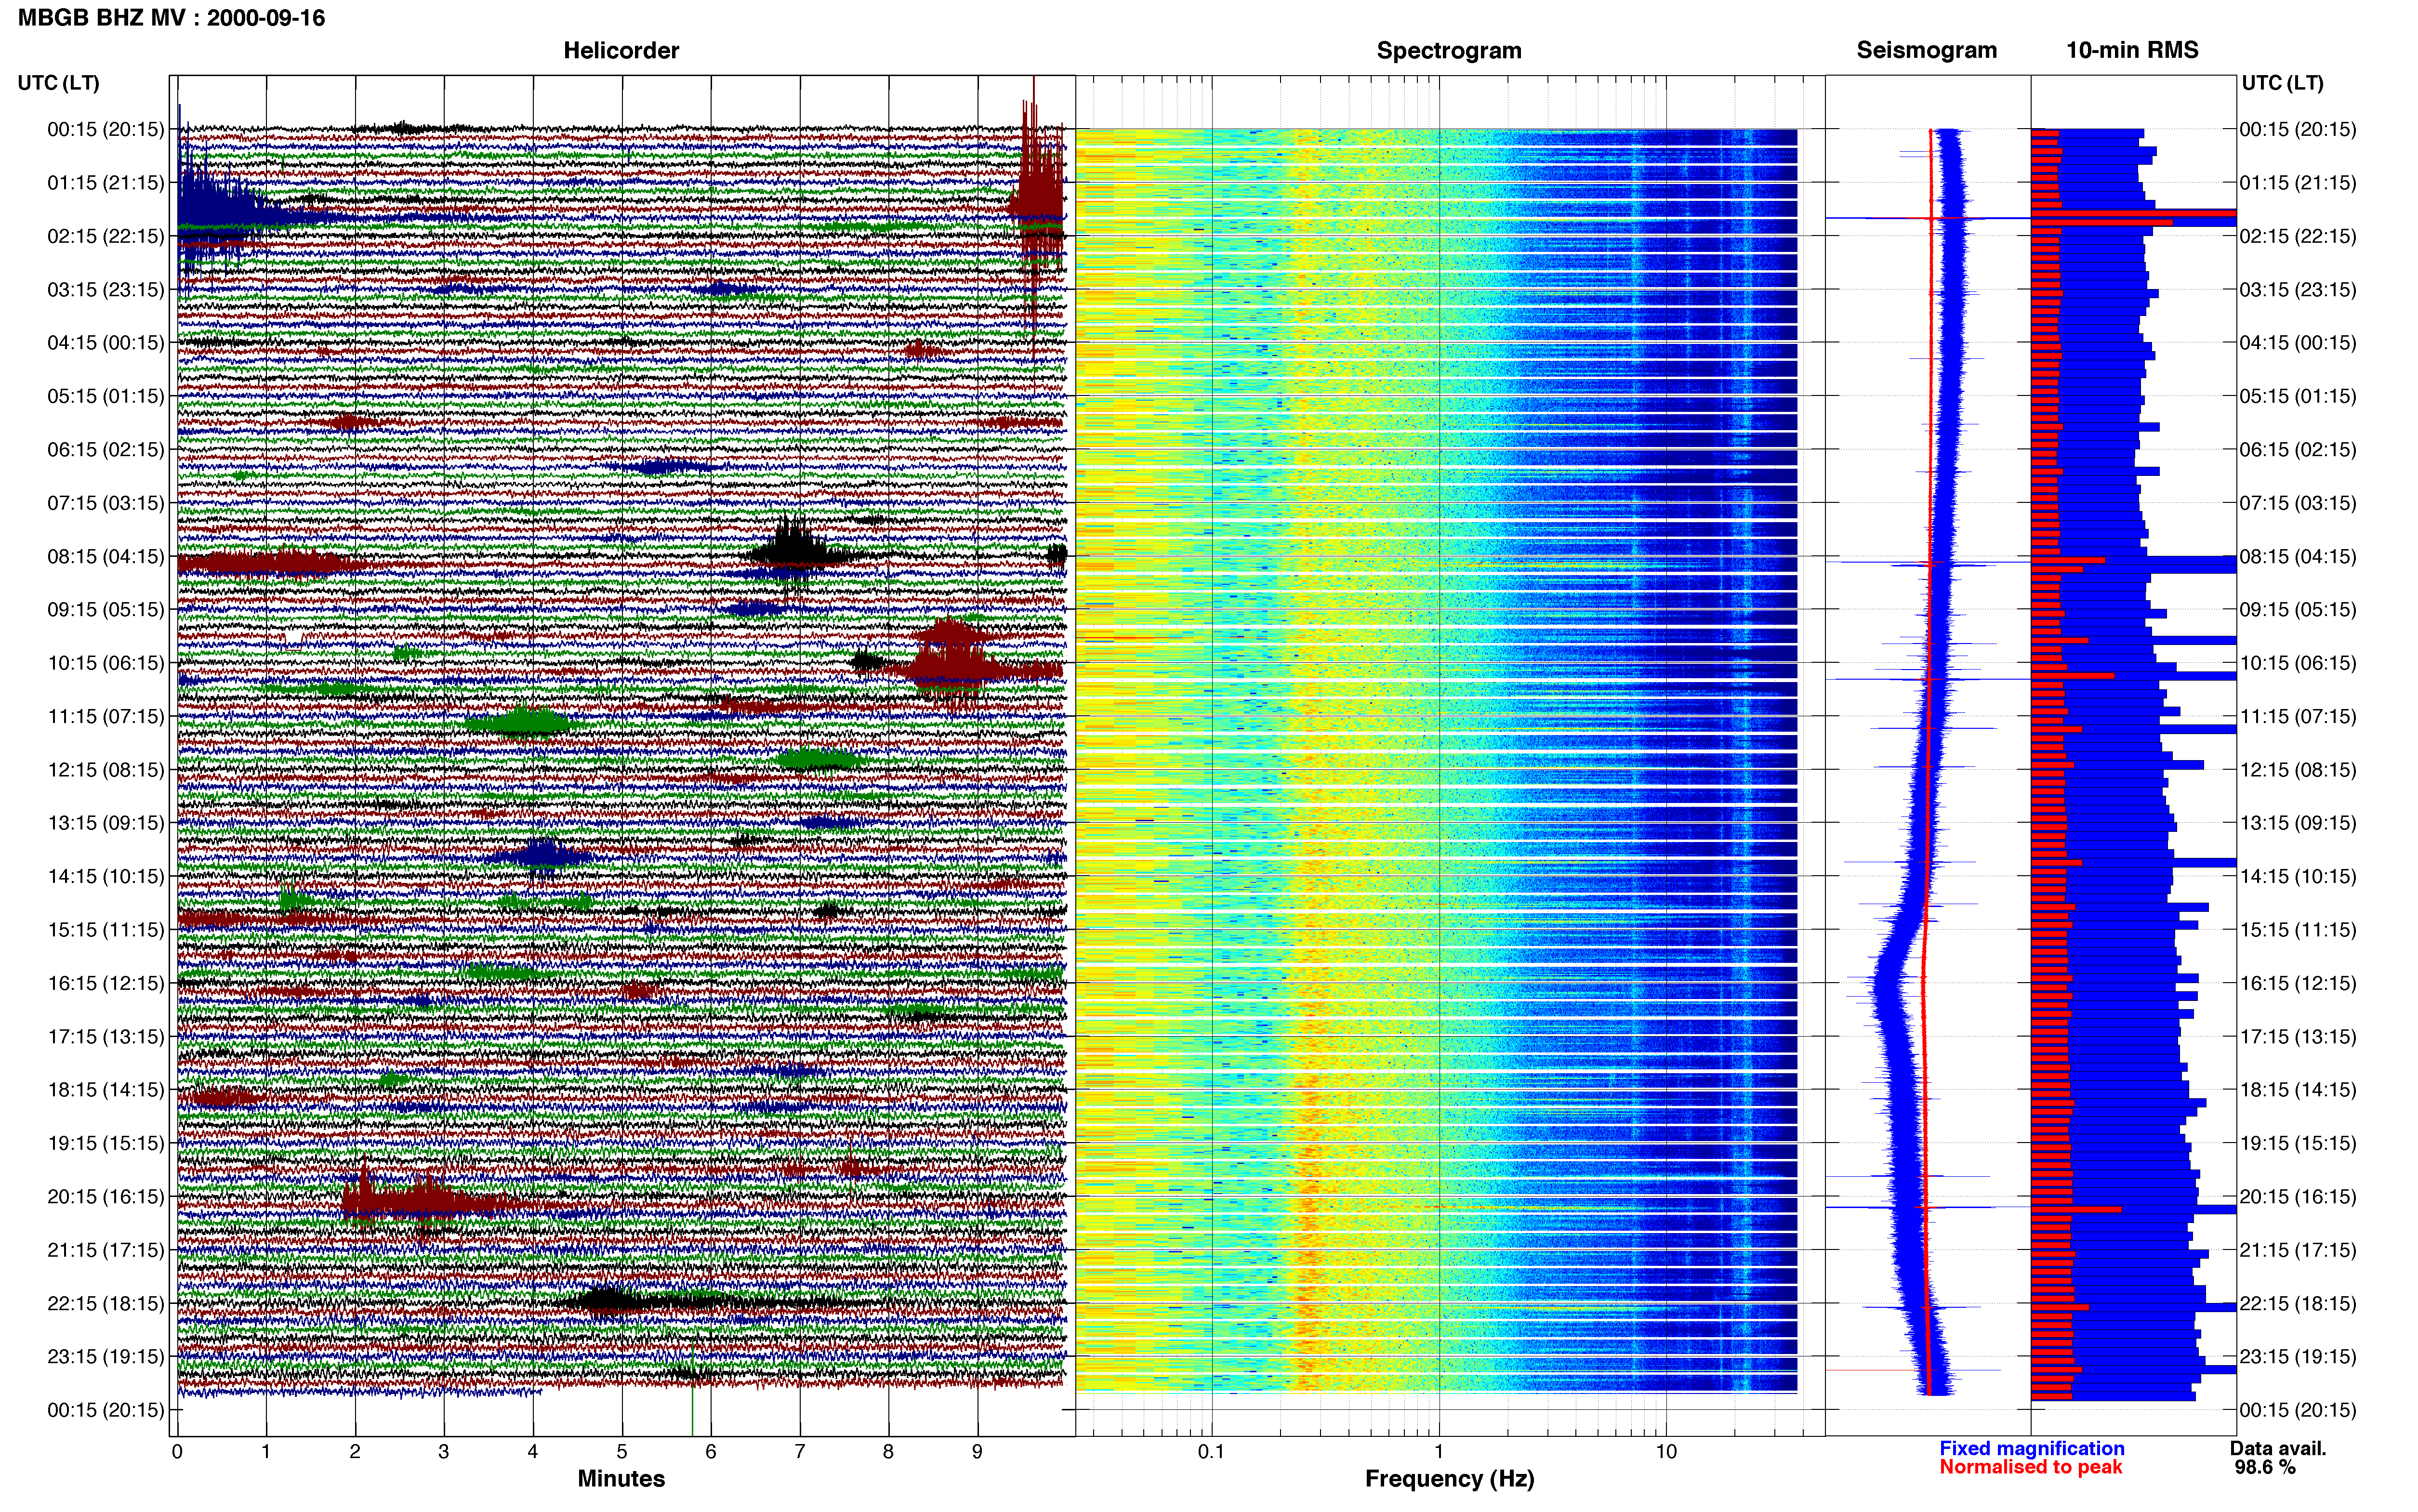Screen dimensions: 2418x1512
Task: Select left time label '20:15 (16:15)'
Action: coord(106,1197)
